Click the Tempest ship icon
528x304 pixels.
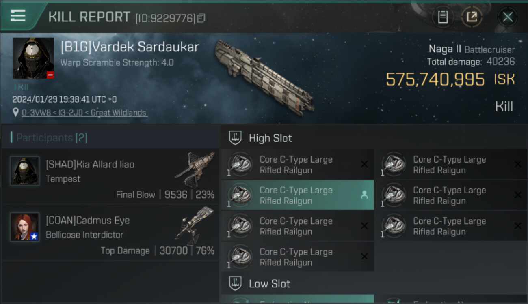click(x=195, y=169)
